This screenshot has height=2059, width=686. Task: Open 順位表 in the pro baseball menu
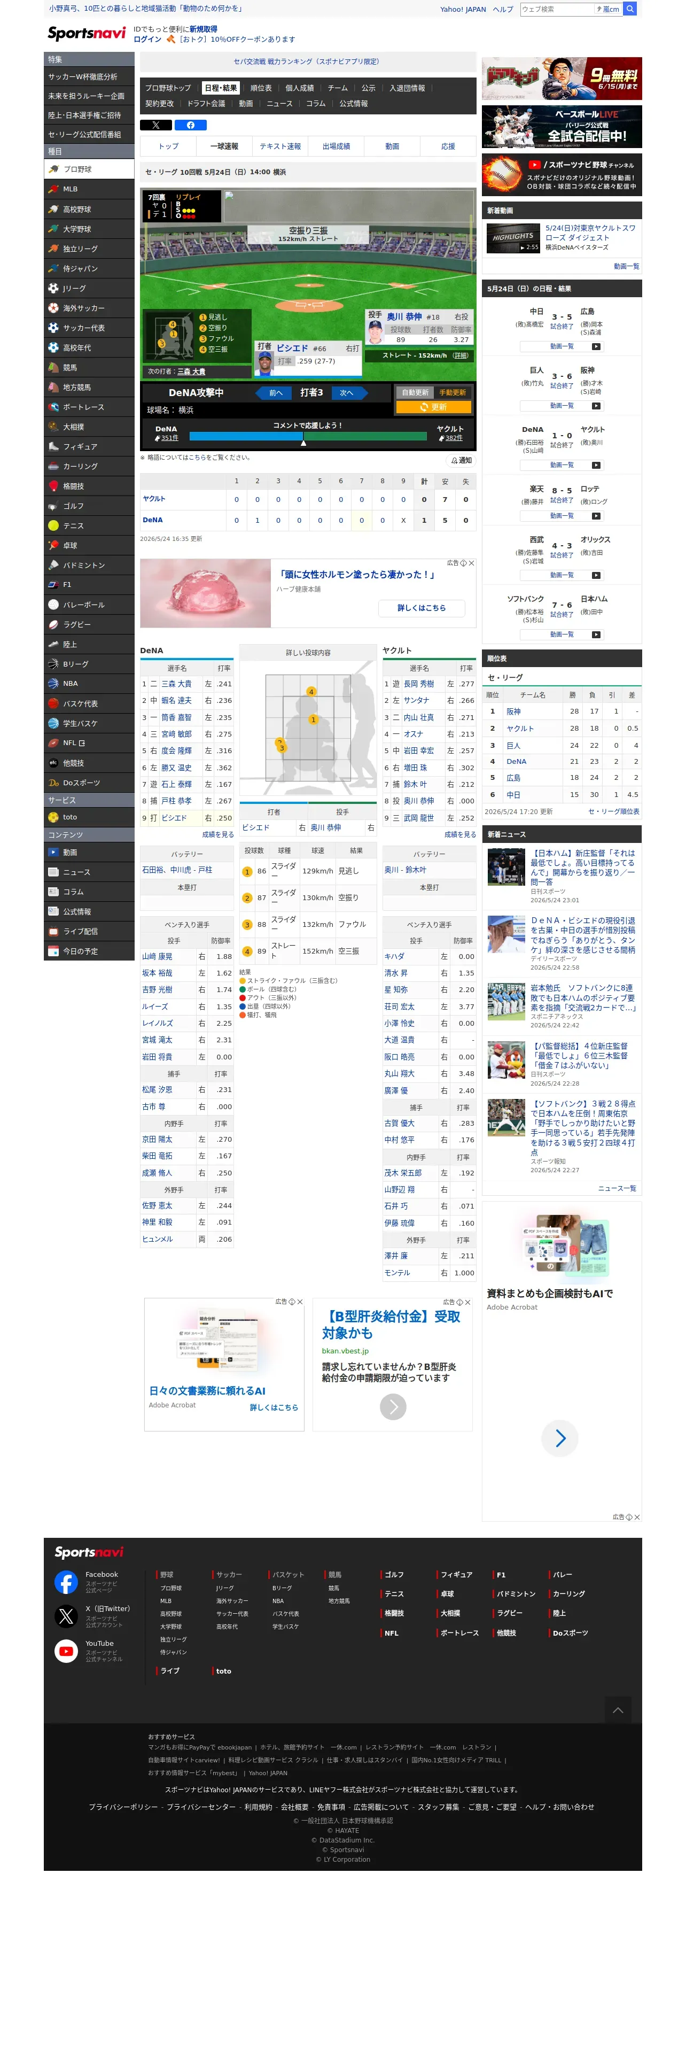click(x=261, y=88)
